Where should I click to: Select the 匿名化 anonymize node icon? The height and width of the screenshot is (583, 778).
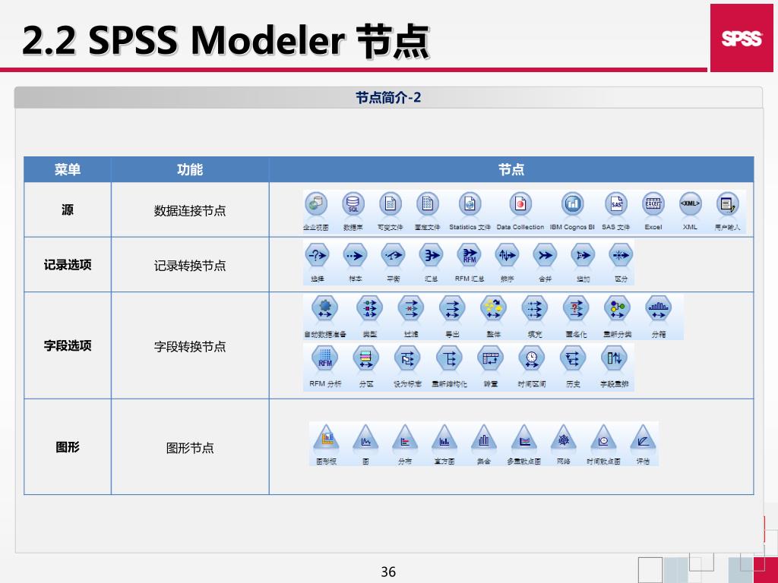576,308
